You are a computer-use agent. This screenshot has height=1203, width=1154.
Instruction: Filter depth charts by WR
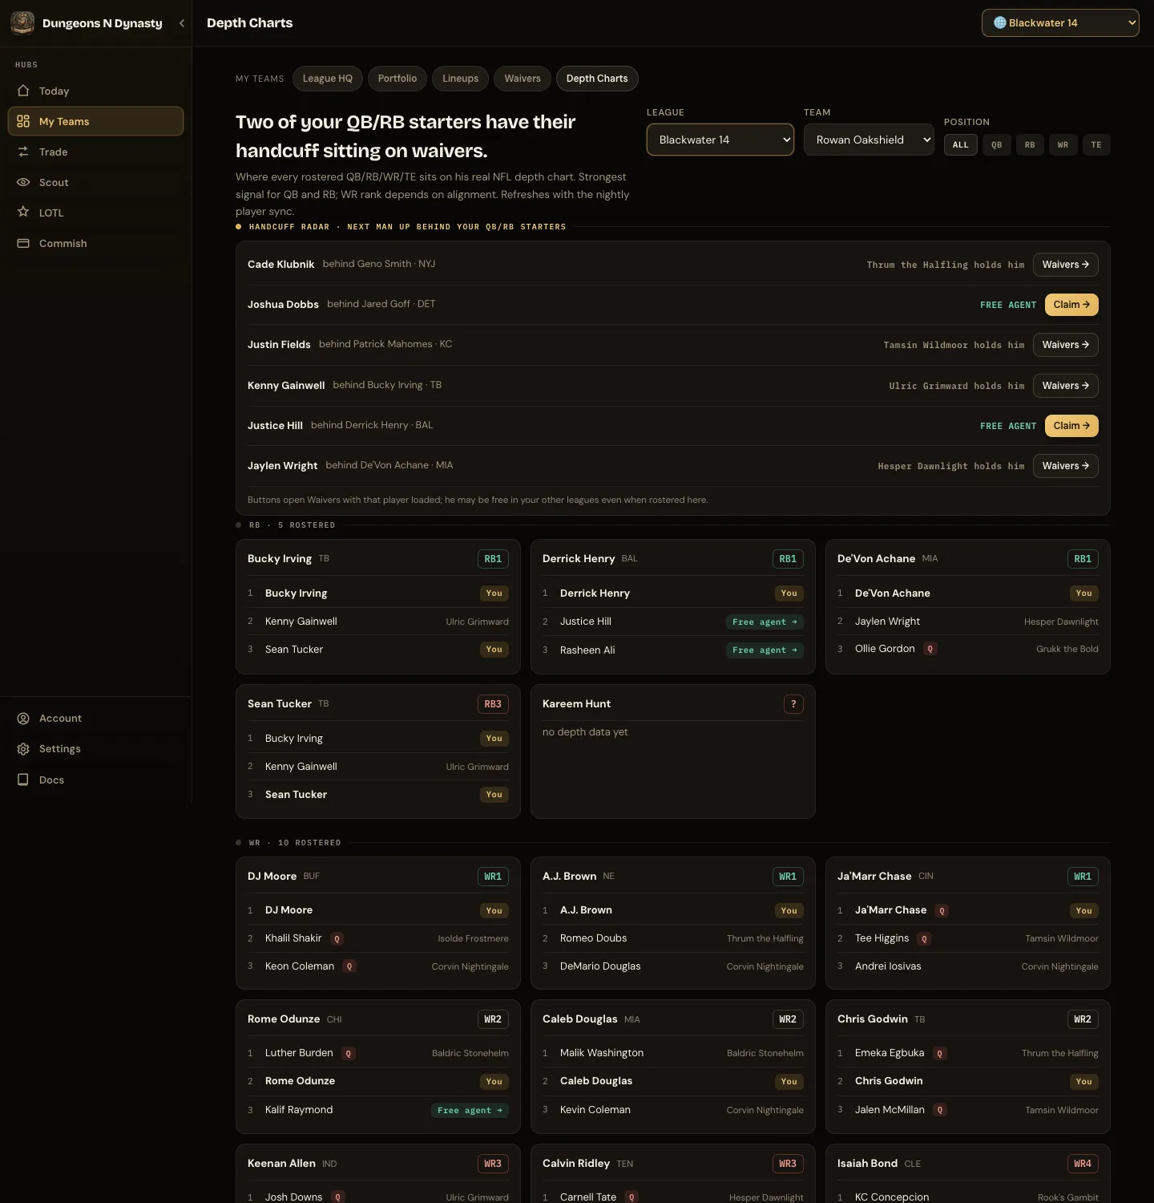point(1063,145)
